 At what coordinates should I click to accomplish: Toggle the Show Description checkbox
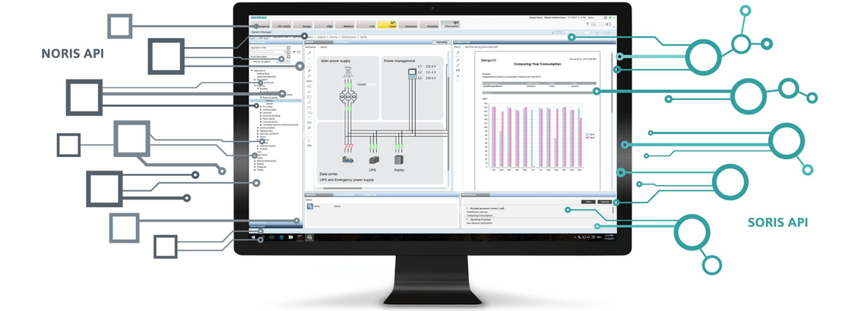[x=289, y=57]
